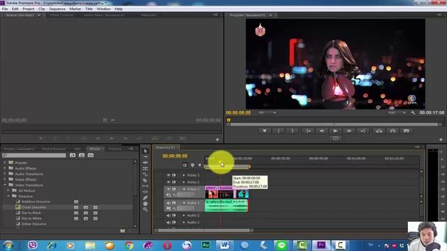Open the Full playback resolution dropdown
The width and height of the screenshot is (447, 251).
396,113
